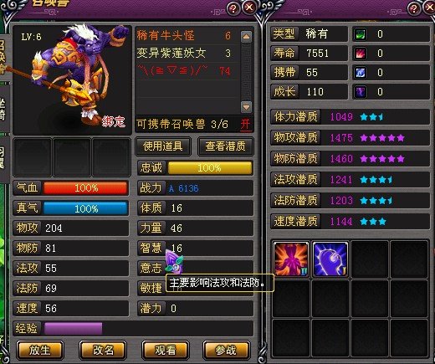Click the 使用道具 button
The height and width of the screenshot is (364, 435).
coord(163,146)
